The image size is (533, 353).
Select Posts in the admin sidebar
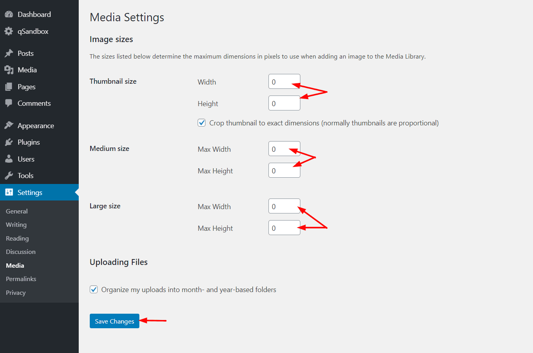pos(9,53)
